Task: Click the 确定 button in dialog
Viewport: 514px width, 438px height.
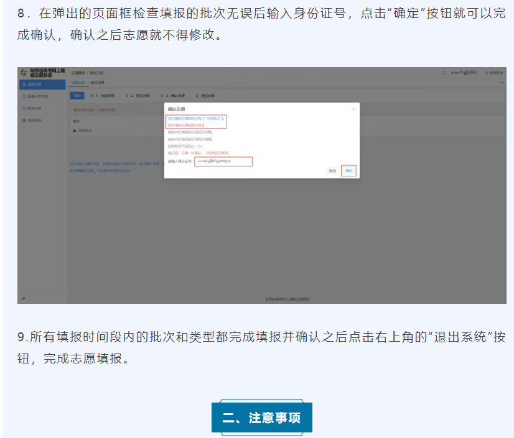Action: tap(349, 170)
